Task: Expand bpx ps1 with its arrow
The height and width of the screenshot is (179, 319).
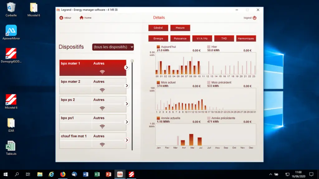Action: click(126, 122)
